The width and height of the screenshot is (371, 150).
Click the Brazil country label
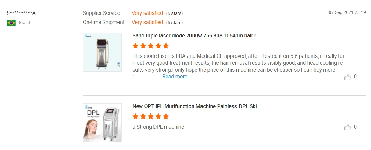(24, 23)
